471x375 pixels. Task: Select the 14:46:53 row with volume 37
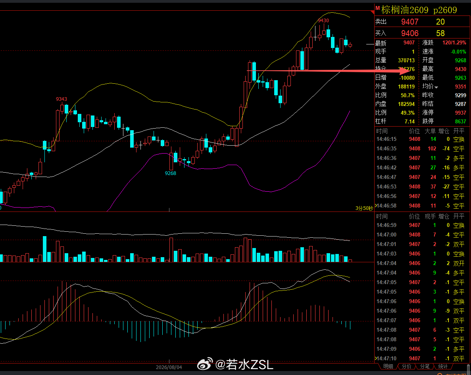click(x=421, y=187)
